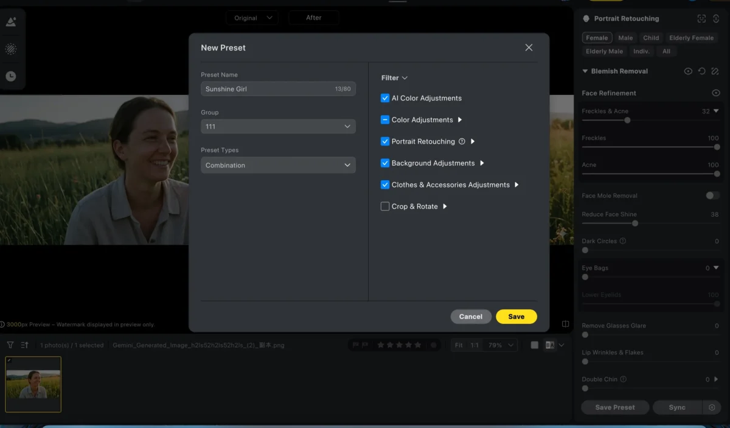Toggle Face Refinement visibility eye
The width and height of the screenshot is (730, 428).
tap(716, 93)
